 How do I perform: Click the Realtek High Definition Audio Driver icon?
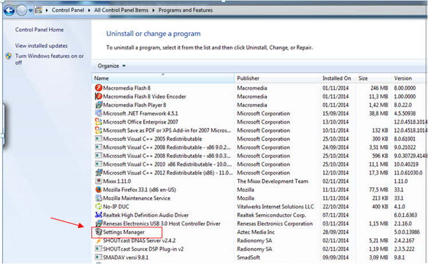coord(98,215)
